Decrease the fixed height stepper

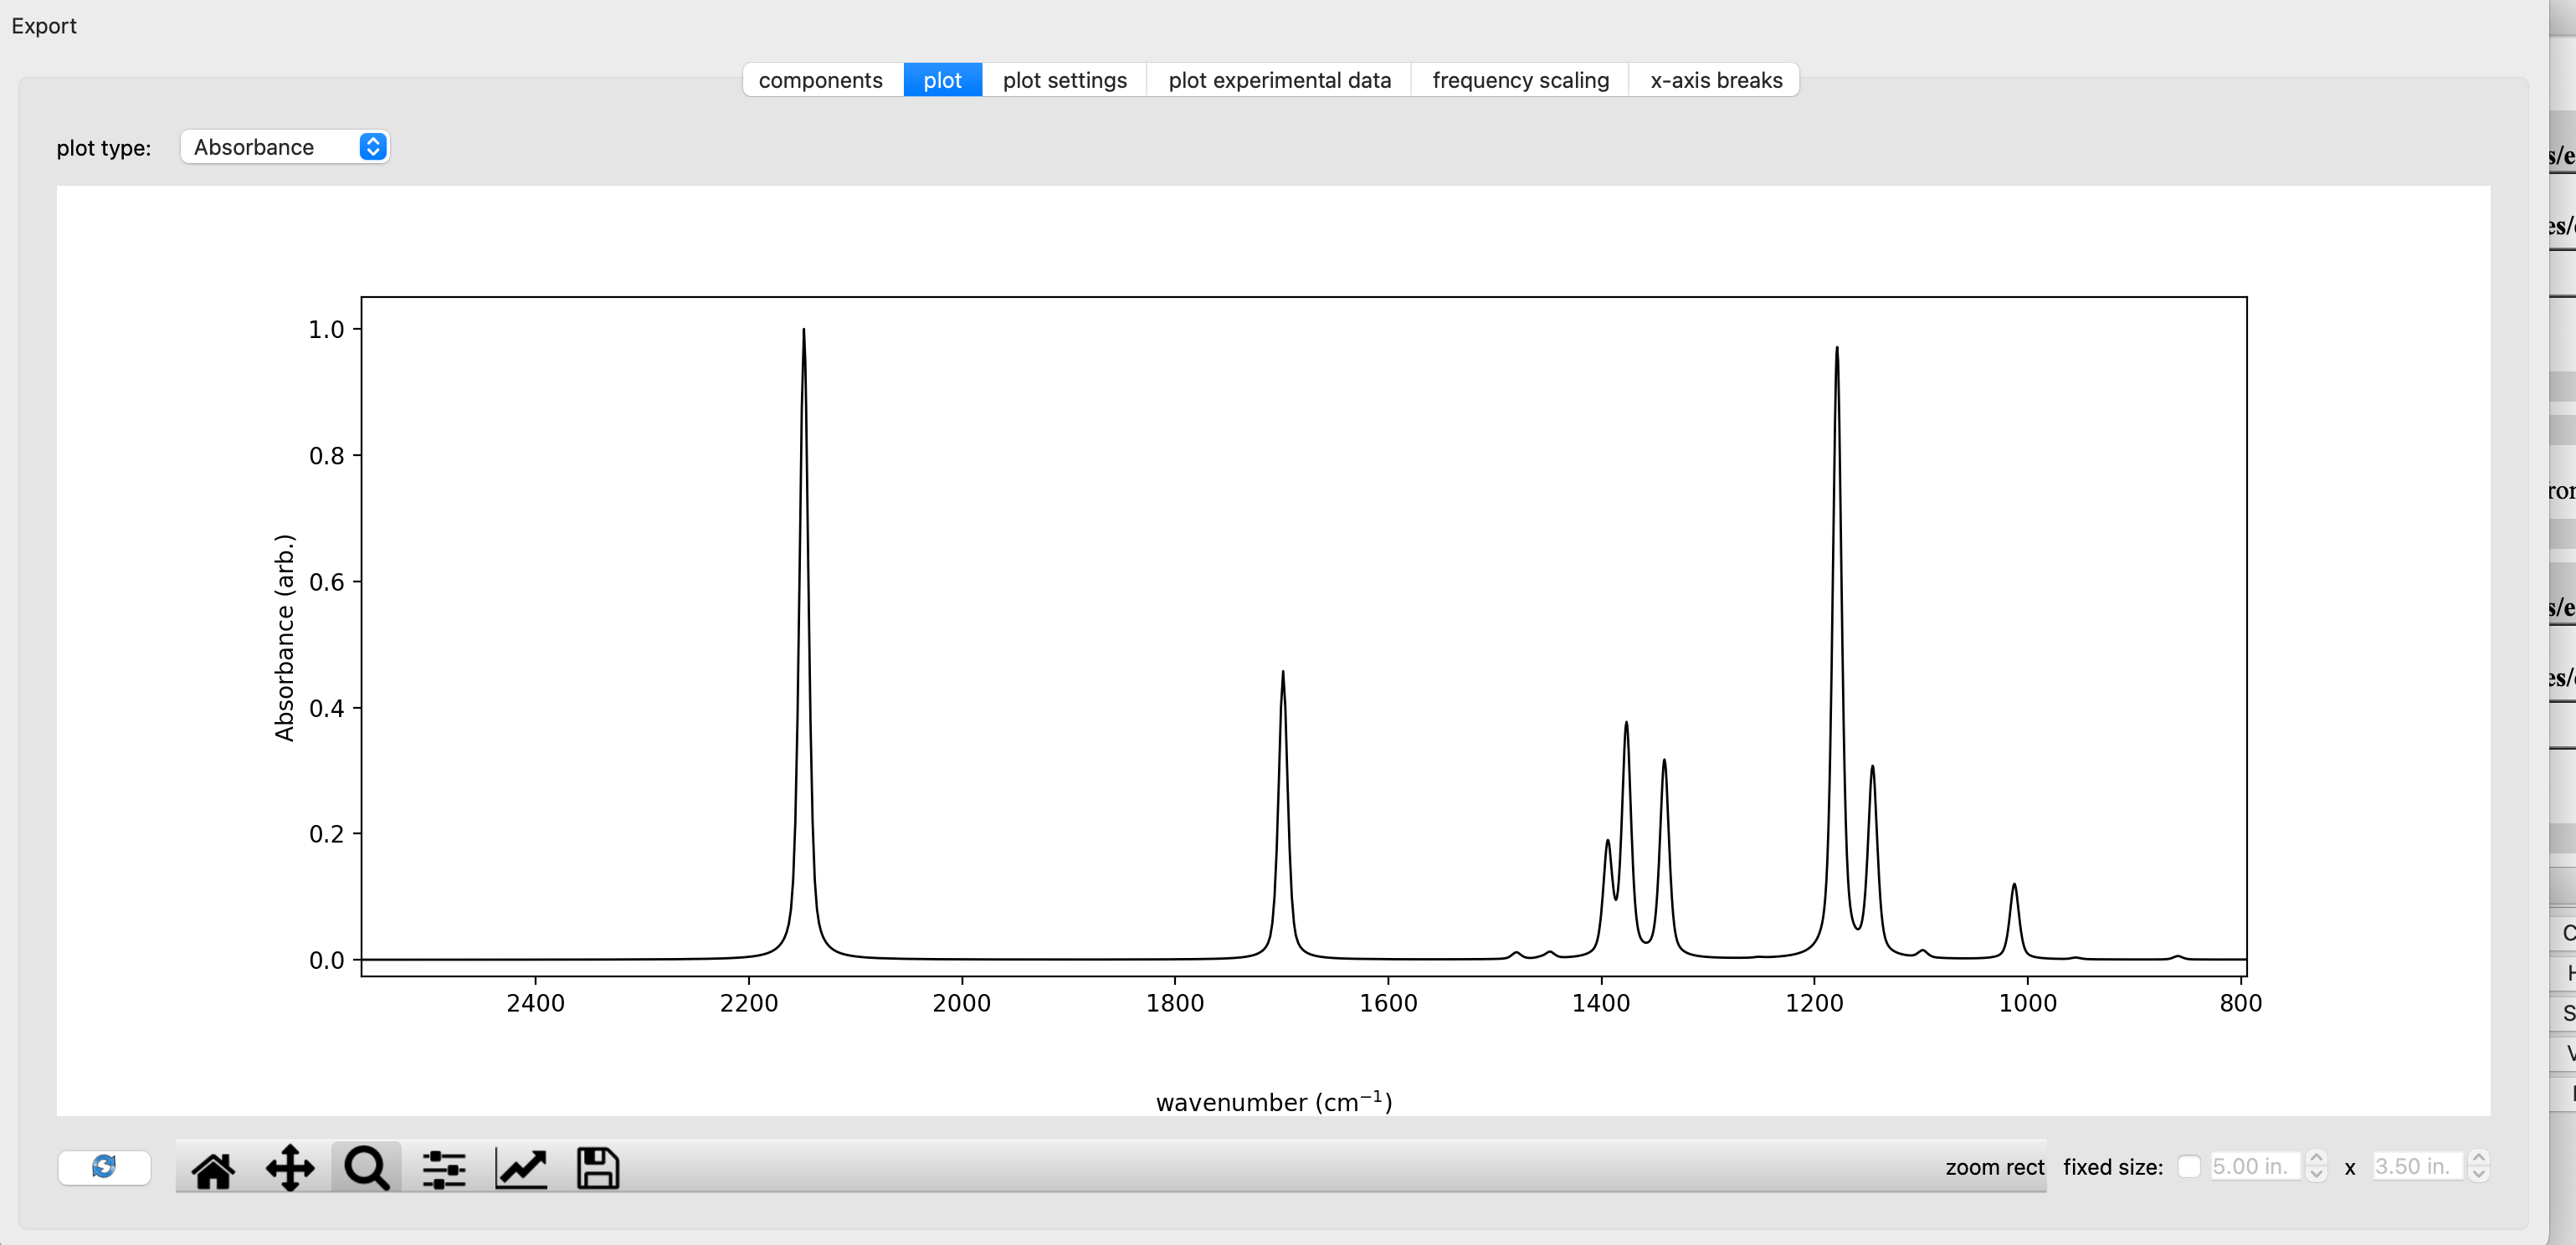(x=2478, y=1174)
